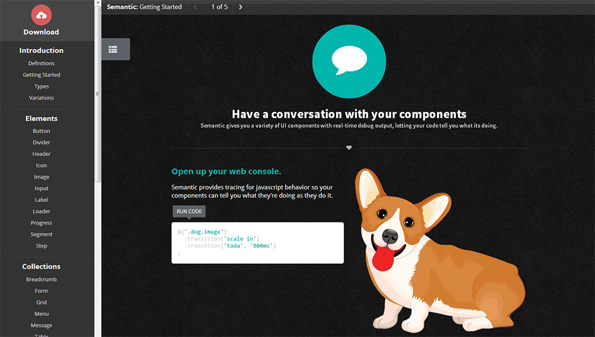Open Getting Started in sidebar
The image size is (595, 337).
click(x=42, y=75)
